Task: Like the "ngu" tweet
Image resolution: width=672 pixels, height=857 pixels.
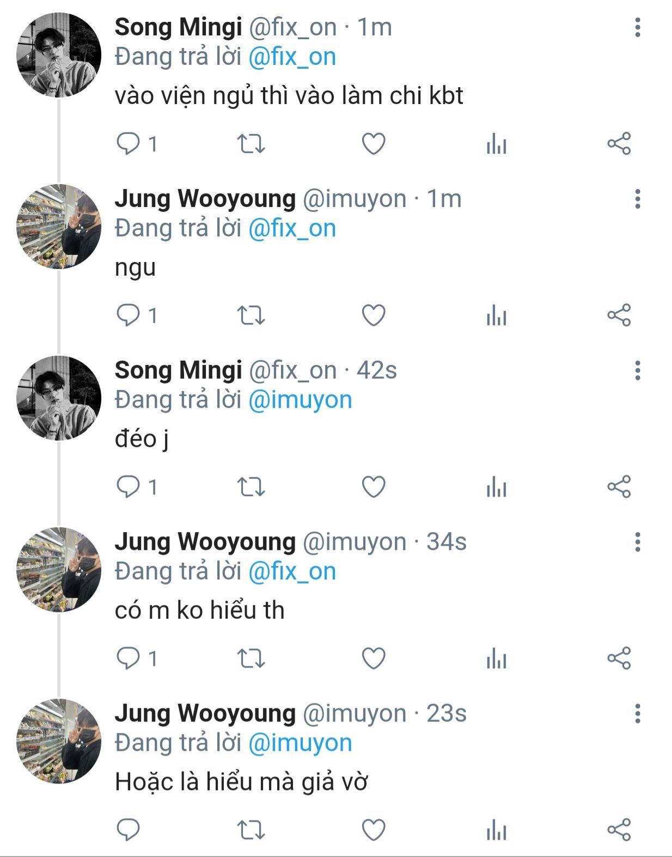Action: (x=374, y=315)
